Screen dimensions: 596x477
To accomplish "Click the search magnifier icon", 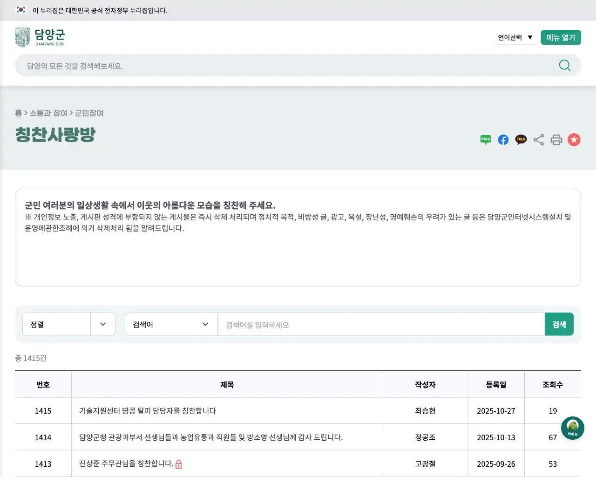I will tap(564, 65).
